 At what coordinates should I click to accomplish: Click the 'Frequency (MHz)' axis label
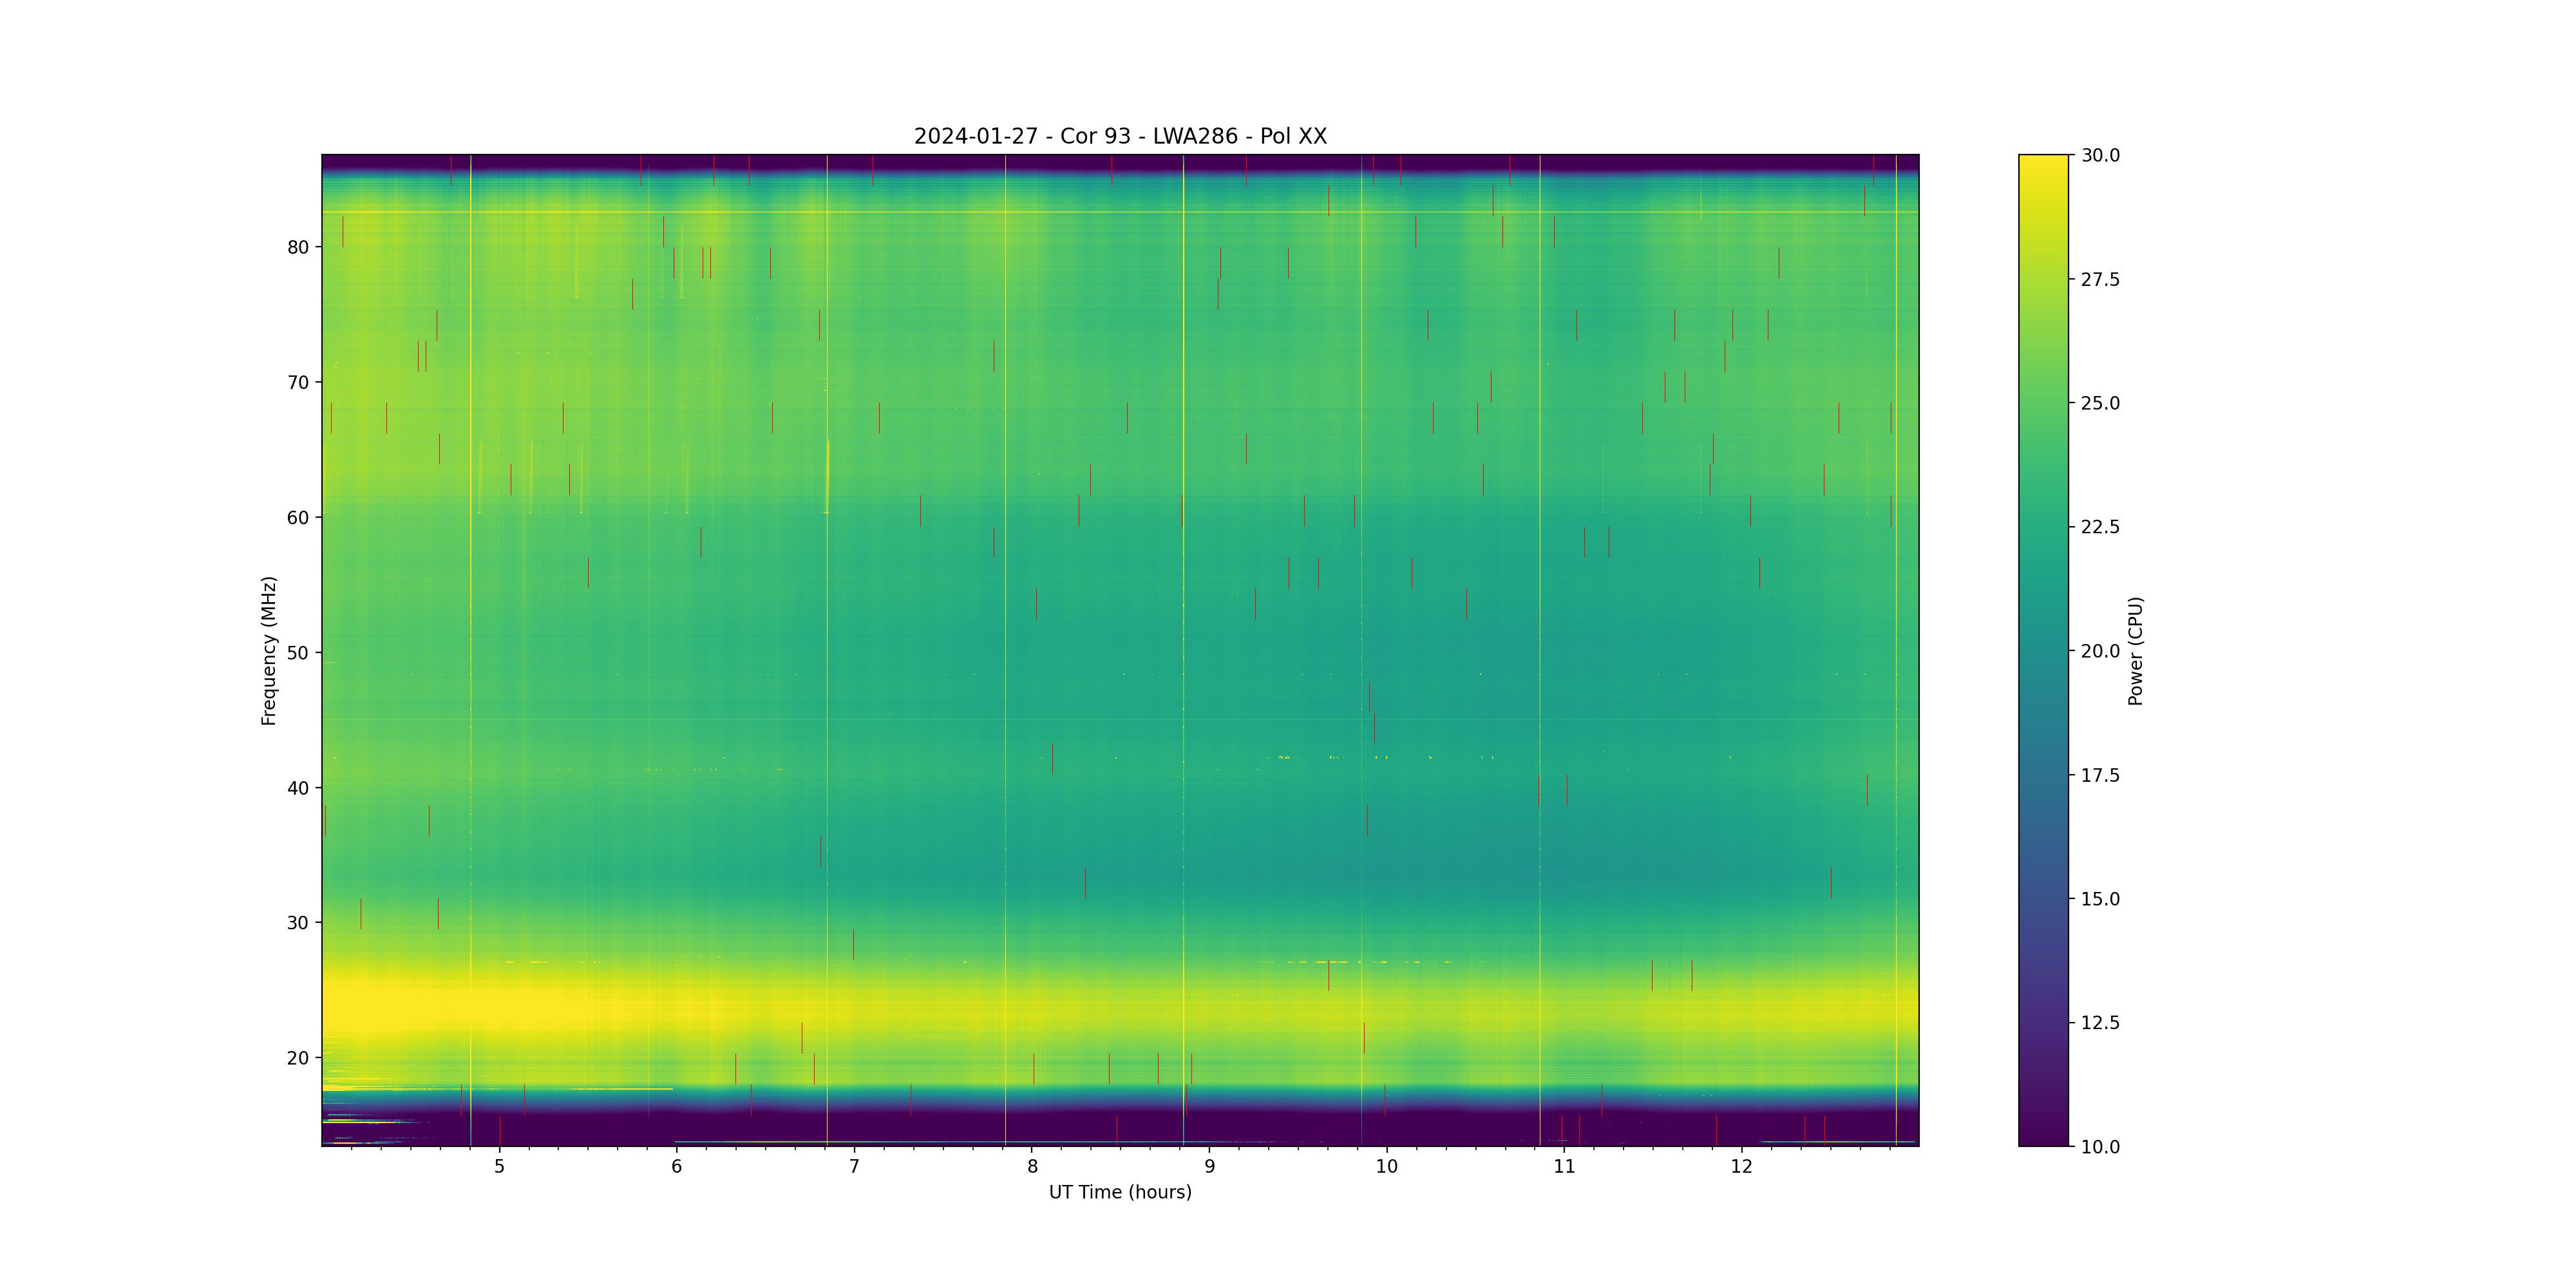(268, 650)
